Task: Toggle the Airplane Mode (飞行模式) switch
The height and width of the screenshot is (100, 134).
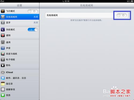Action: (x=33, y=11)
